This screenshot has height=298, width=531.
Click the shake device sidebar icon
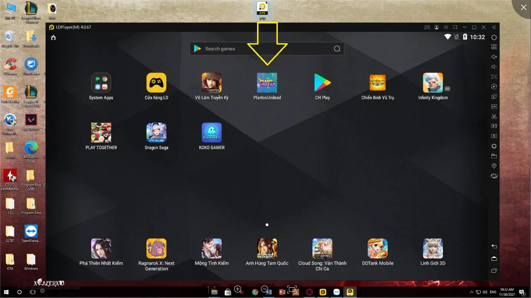494,146
